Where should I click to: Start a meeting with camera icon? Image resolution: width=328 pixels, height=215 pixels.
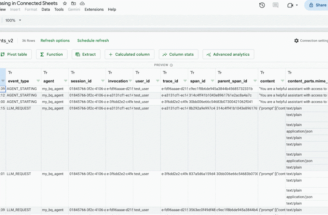[290, 5]
